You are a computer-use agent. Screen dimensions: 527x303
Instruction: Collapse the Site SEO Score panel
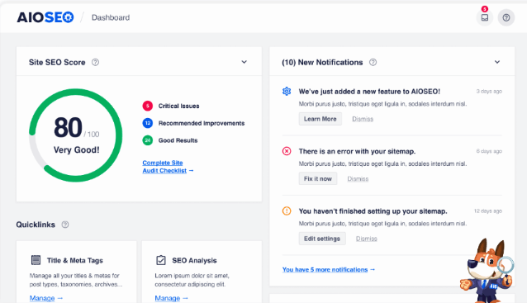click(x=244, y=62)
